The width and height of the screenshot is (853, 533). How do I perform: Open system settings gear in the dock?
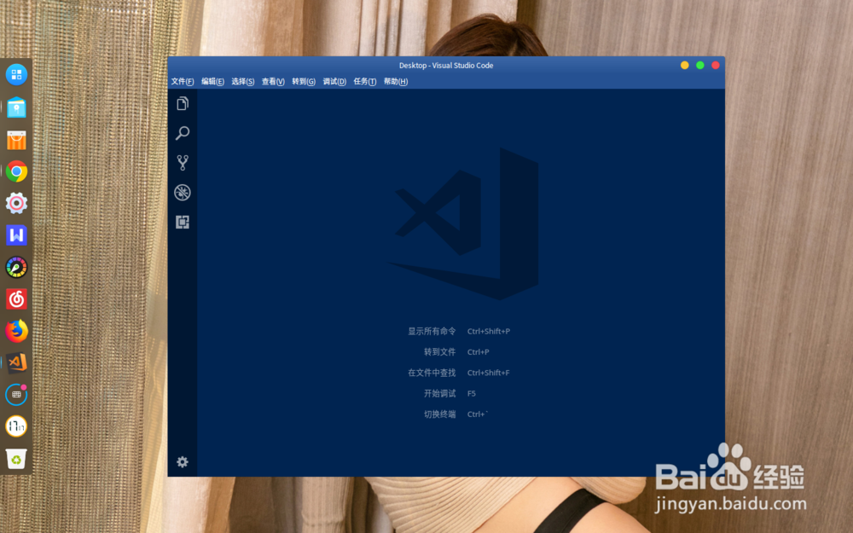pos(16,203)
